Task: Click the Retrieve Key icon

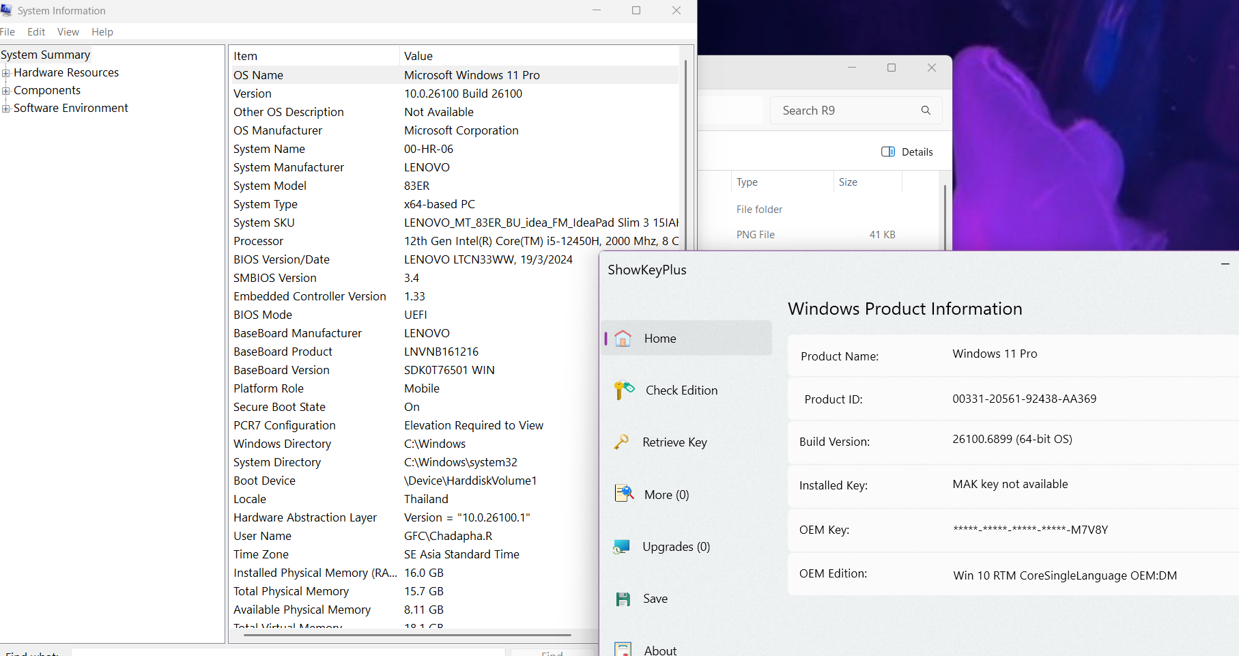Action: click(x=621, y=442)
